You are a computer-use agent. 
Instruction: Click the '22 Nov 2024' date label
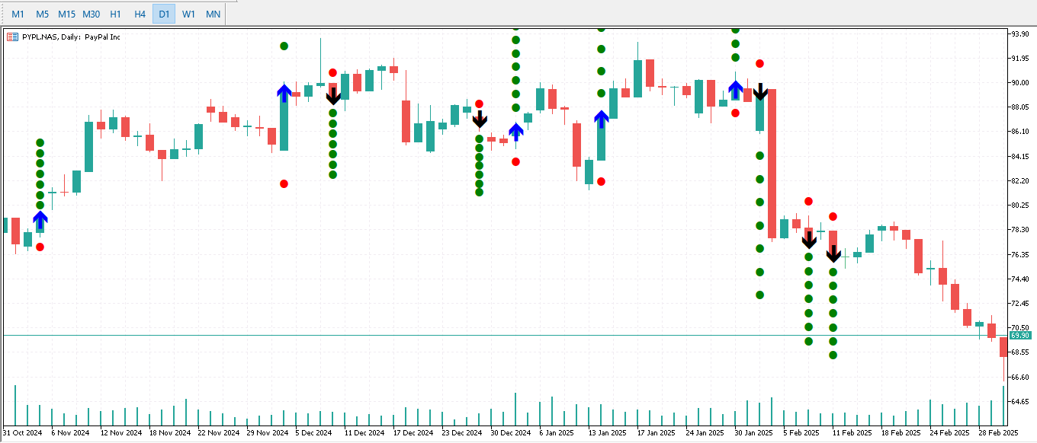219,432
